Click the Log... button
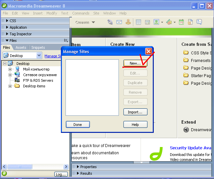The image size is (214, 179). [61, 174]
